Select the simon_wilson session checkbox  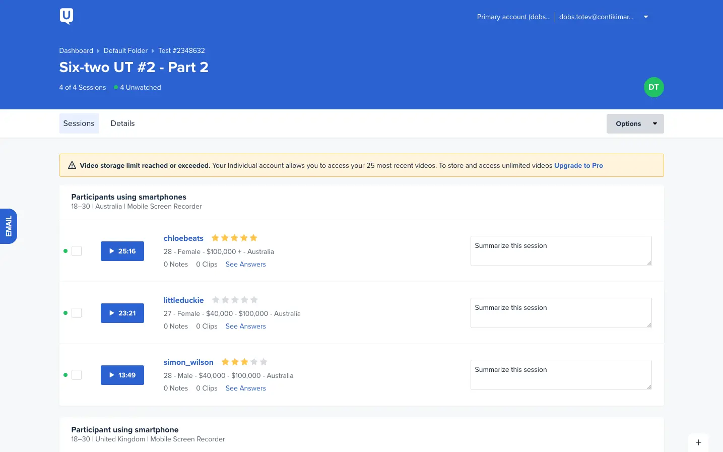tap(77, 375)
